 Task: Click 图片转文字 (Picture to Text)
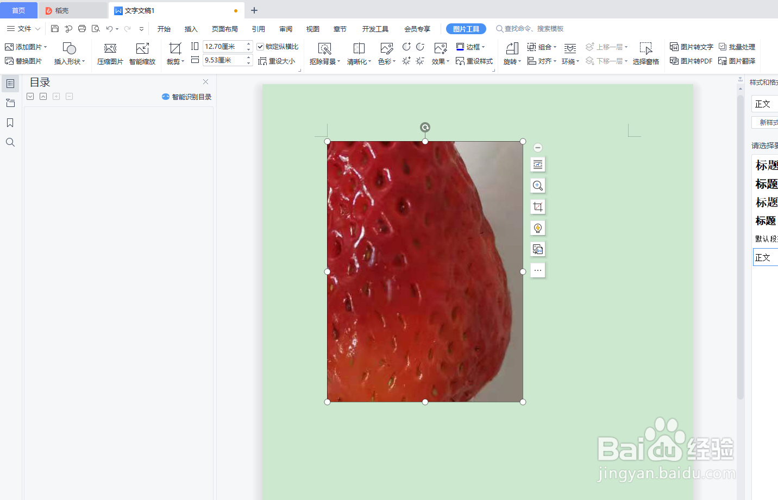click(692, 47)
